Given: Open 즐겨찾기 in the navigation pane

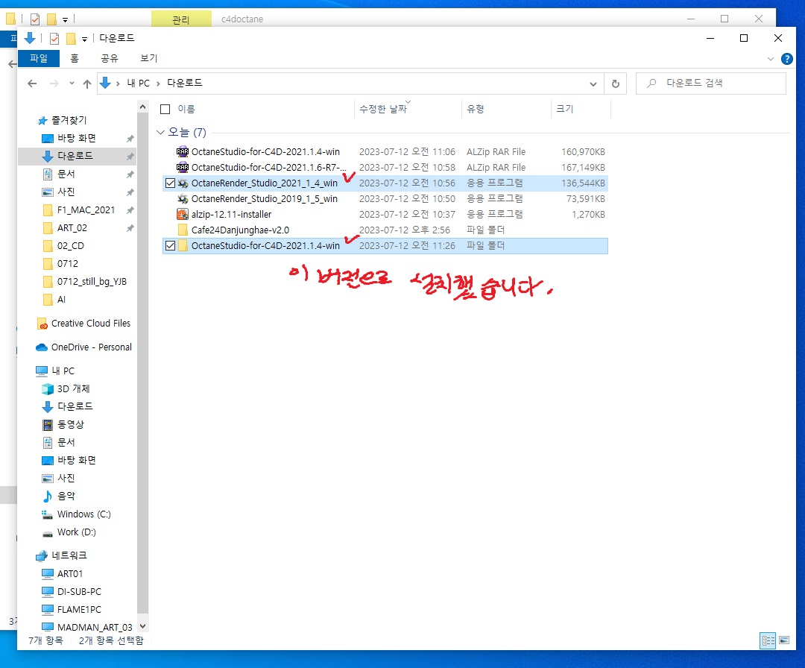Looking at the screenshot, I should point(69,120).
